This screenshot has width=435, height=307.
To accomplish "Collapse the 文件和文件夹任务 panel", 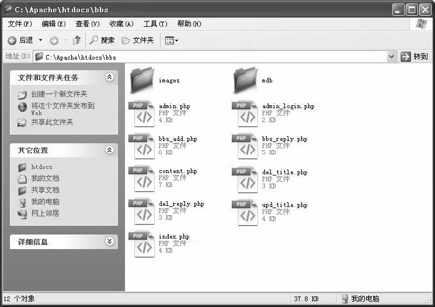I will pyautogui.click(x=110, y=77).
